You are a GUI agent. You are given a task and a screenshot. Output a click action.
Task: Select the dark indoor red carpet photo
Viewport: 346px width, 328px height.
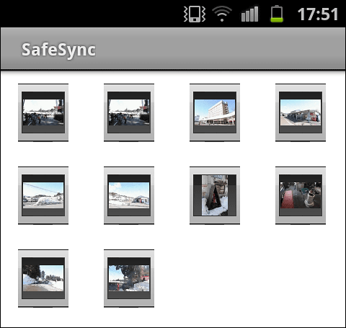[301, 195]
